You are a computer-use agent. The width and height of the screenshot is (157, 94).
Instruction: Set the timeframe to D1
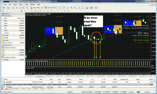pos(62,11)
